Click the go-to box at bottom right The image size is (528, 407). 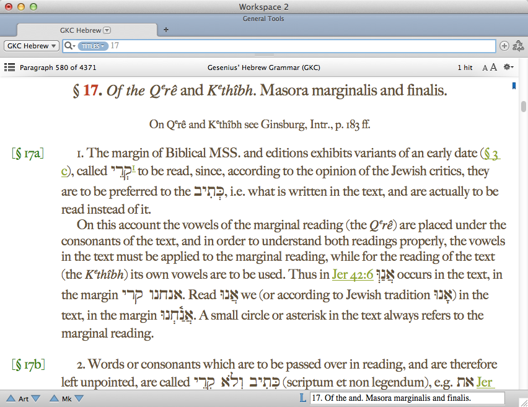coord(407,398)
